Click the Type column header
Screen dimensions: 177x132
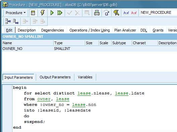tap(69, 43)
